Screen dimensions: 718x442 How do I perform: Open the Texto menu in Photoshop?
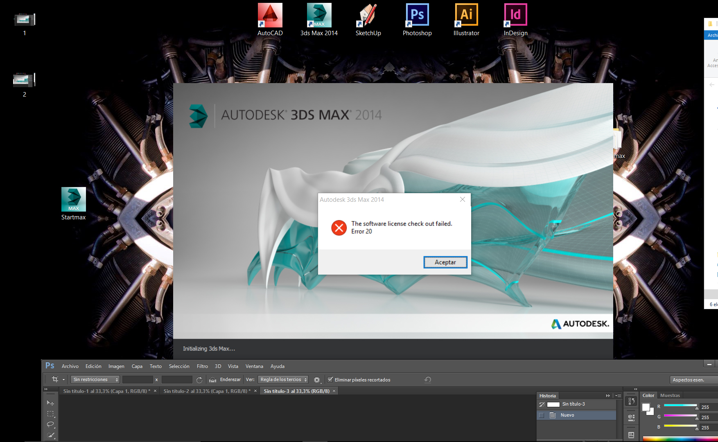(156, 366)
